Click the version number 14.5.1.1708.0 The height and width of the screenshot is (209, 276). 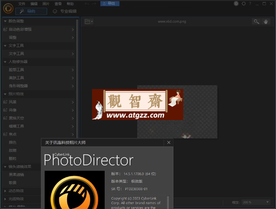pos(134,174)
